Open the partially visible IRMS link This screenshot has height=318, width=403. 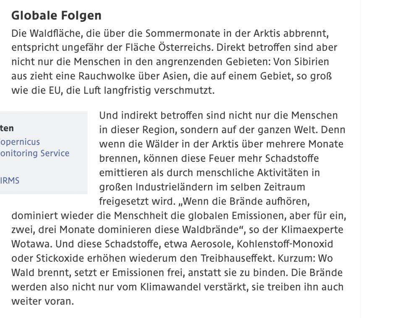10,181
